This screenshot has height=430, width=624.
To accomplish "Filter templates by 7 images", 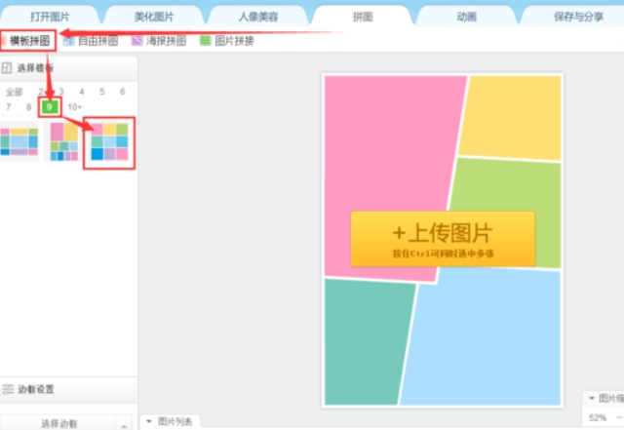I will click(9, 106).
